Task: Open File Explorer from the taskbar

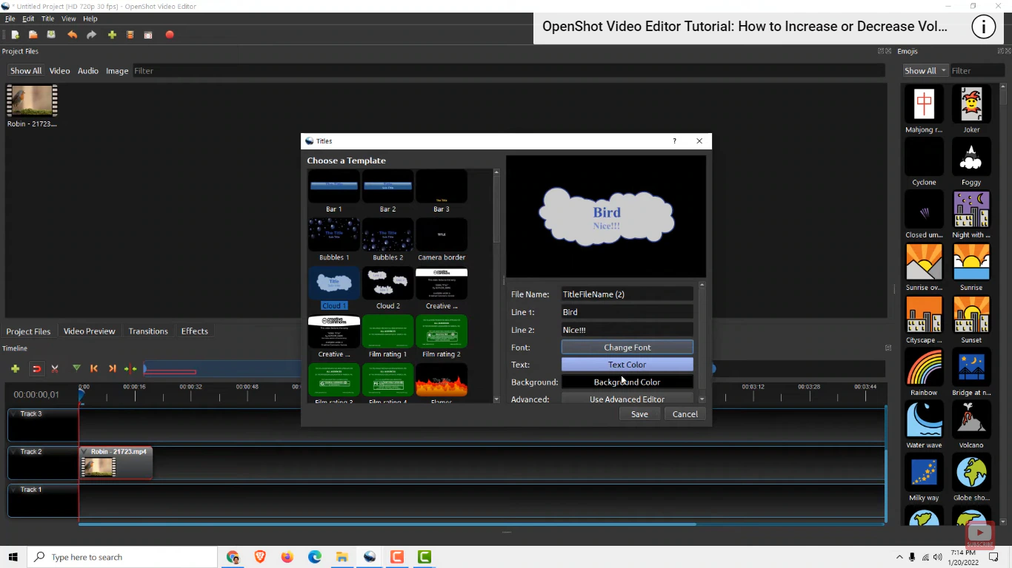Action: tap(342, 557)
